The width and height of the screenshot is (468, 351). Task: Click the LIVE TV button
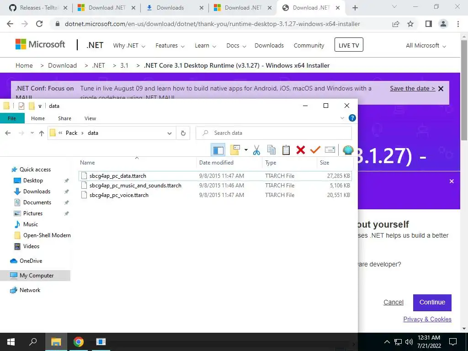[x=349, y=45]
